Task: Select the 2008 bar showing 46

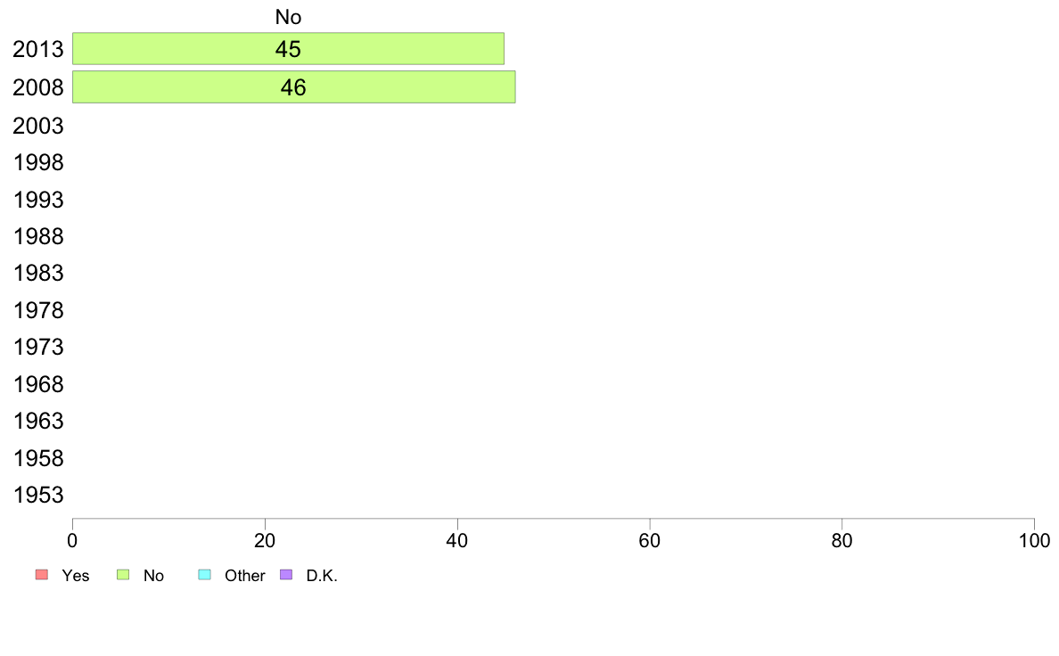Action: tap(294, 87)
